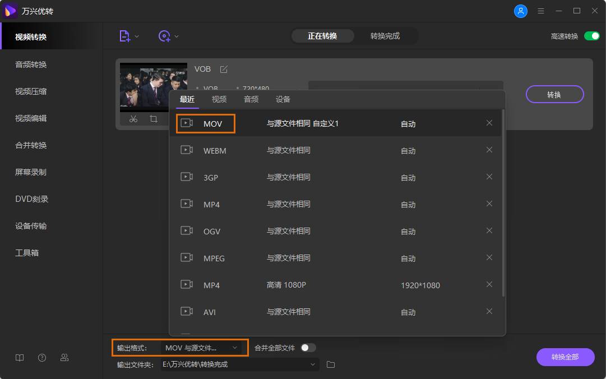This screenshot has height=379, width=606.
Task: Switch to the 正在转换 tab
Action: [x=322, y=36]
